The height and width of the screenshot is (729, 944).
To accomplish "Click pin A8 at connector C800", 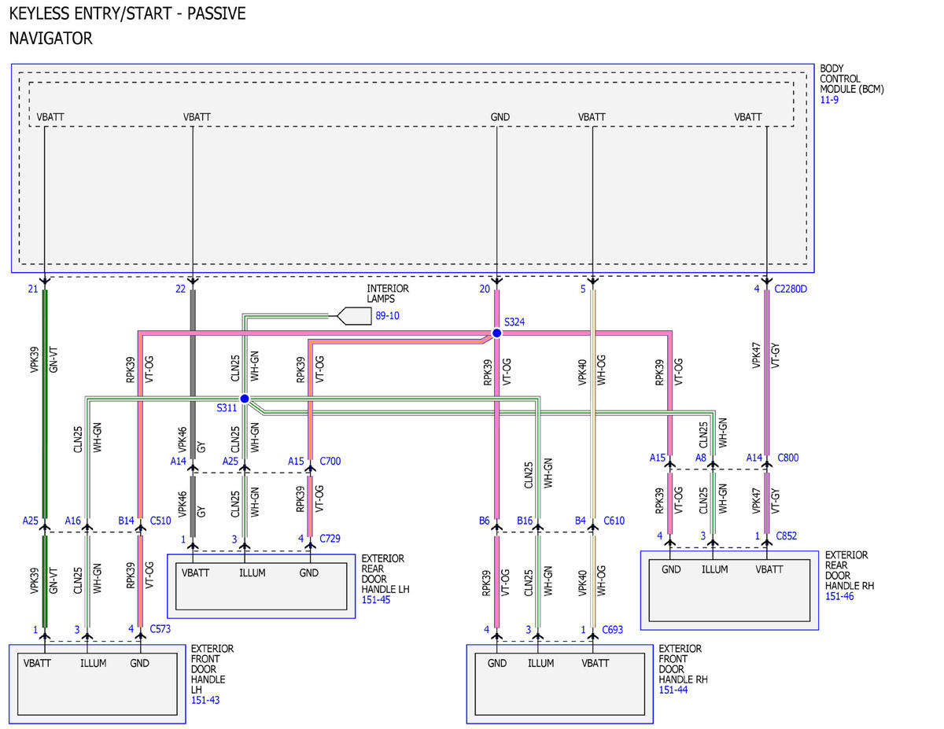I will click(700, 458).
